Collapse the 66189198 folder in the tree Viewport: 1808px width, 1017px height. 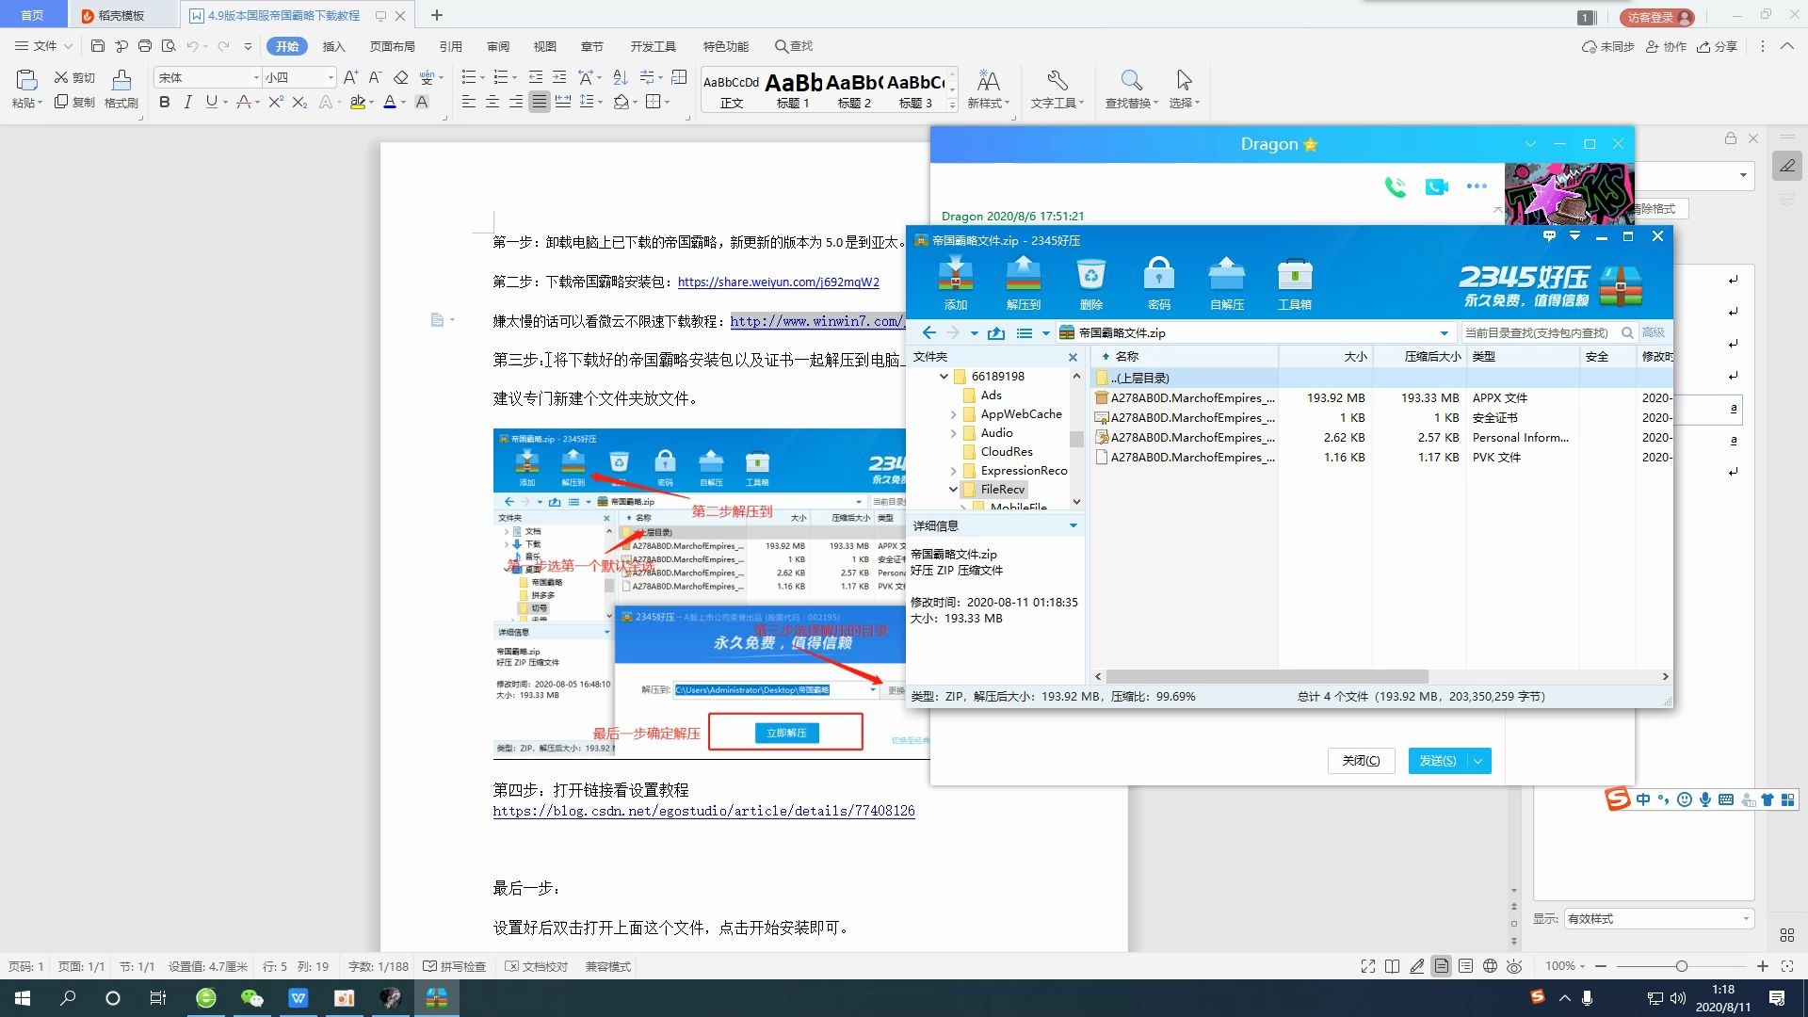(944, 377)
